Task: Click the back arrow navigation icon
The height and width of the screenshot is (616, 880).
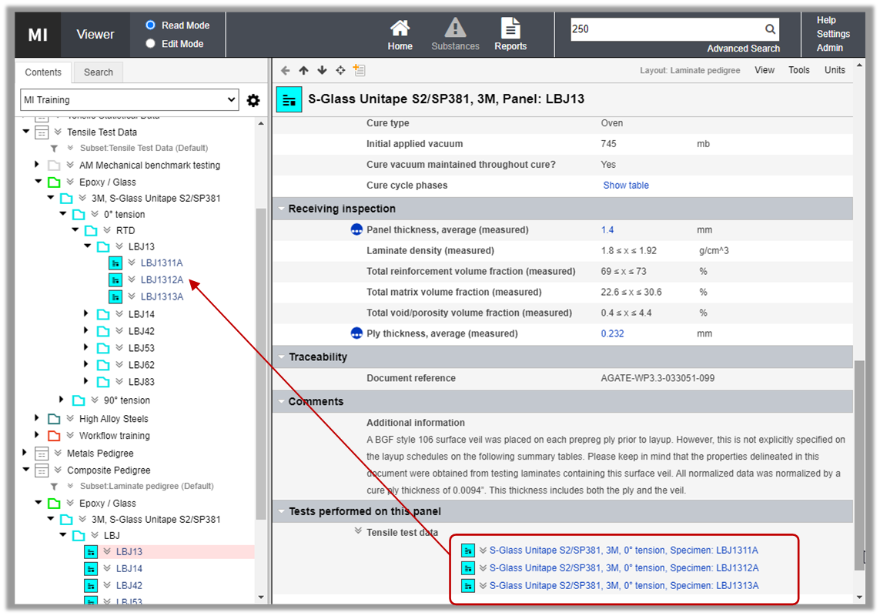Action: (x=286, y=70)
